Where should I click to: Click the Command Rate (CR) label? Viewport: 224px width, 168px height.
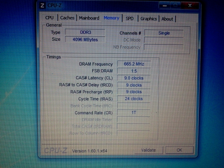[x=94, y=113]
